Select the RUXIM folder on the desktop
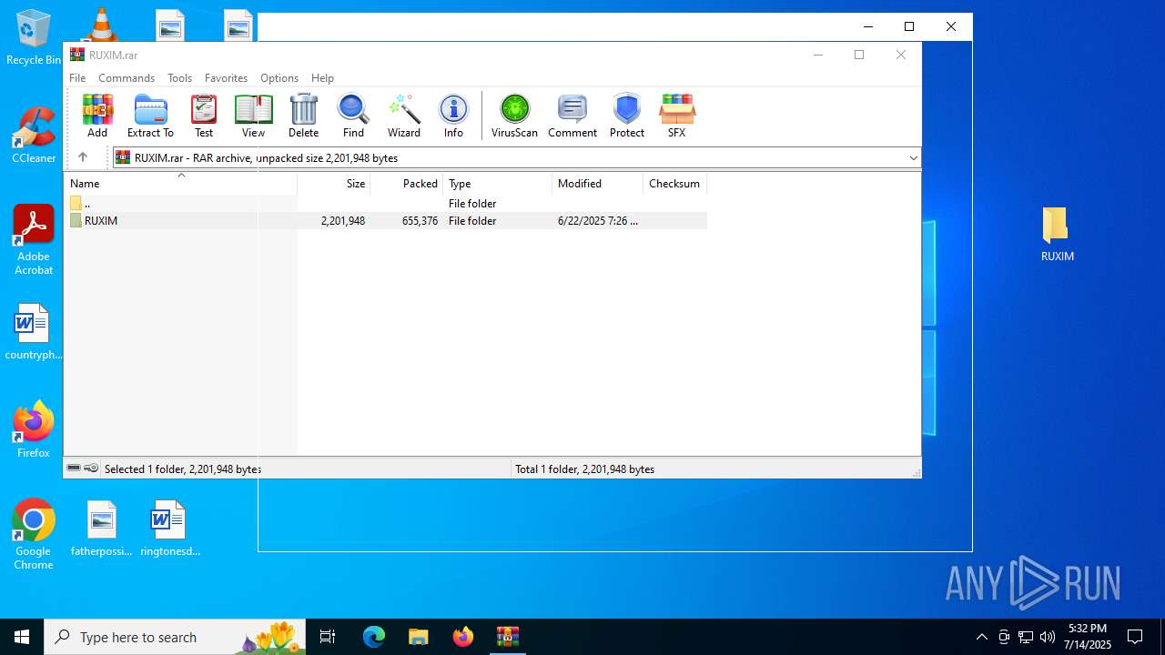The width and height of the screenshot is (1165, 655). click(x=1057, y=234)
